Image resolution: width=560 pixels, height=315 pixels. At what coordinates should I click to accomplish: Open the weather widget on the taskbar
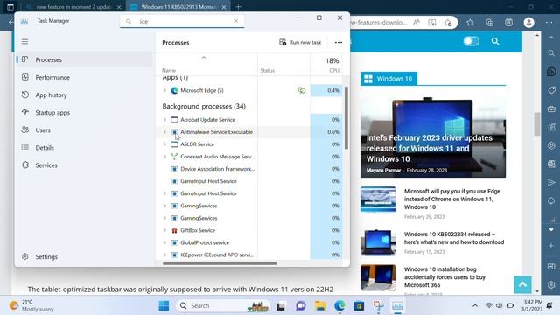click(x=31, y=305)
